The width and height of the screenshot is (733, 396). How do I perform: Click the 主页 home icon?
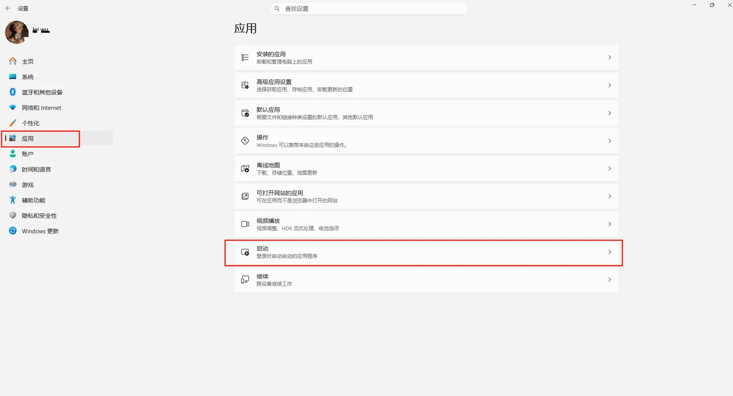pos(13,61)
